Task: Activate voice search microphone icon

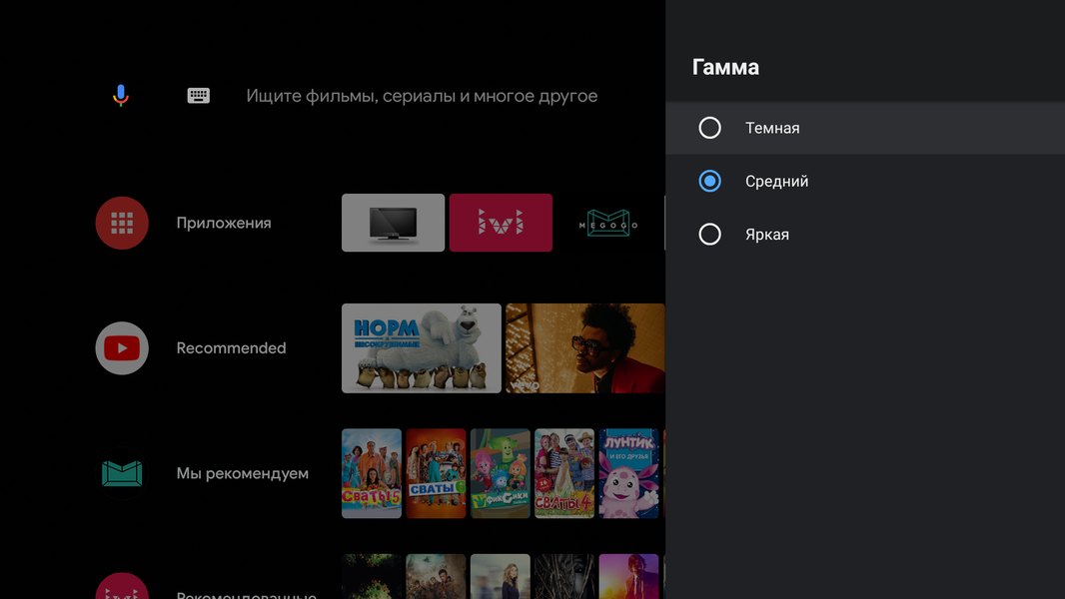Action: (121, 96)
